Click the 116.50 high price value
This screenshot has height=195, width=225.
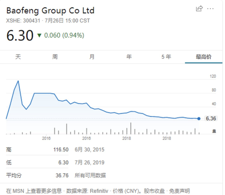tap(61, 150)
